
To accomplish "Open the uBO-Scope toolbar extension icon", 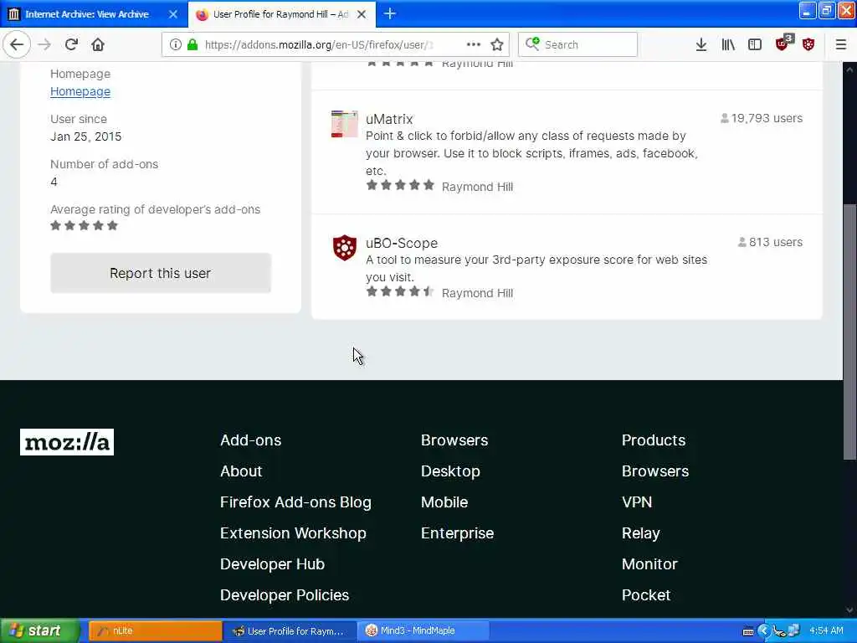I will [x=808, y=44].
